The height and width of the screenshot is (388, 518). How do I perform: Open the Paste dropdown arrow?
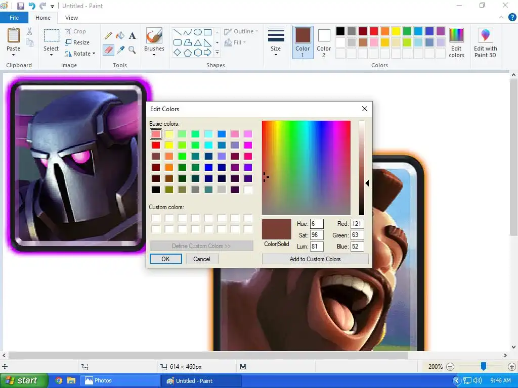coord(14,55)
